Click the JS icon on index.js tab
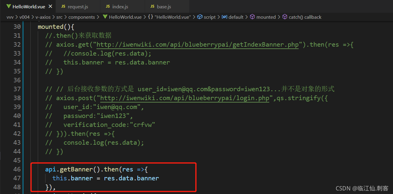393x194 pixels. point(108,6)
